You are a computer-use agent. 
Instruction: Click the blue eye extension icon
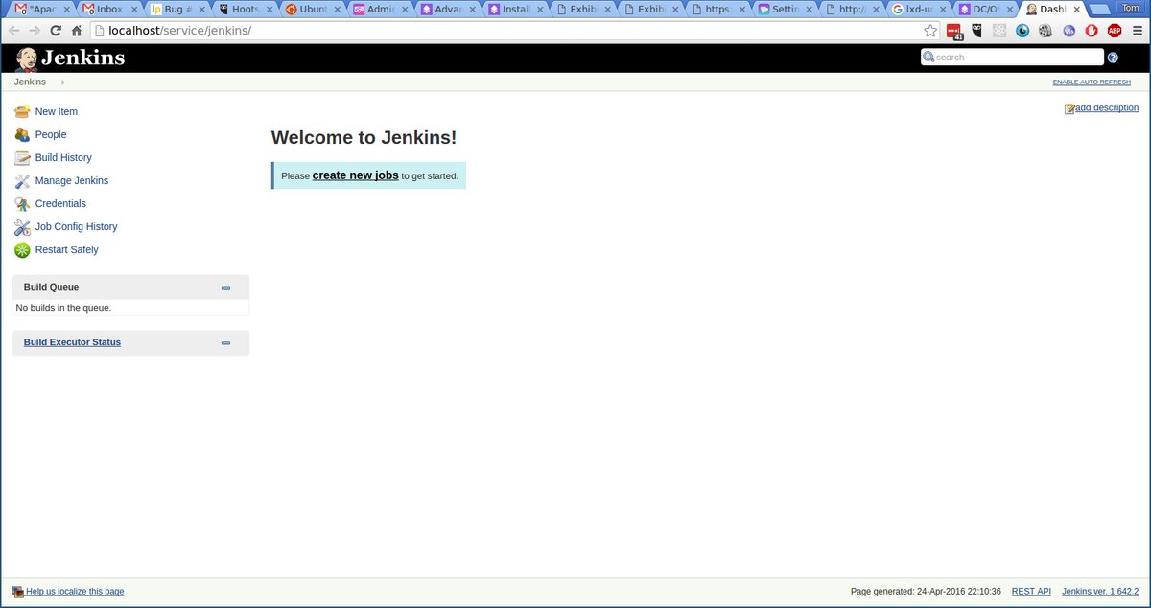[x=1022, y=31]
